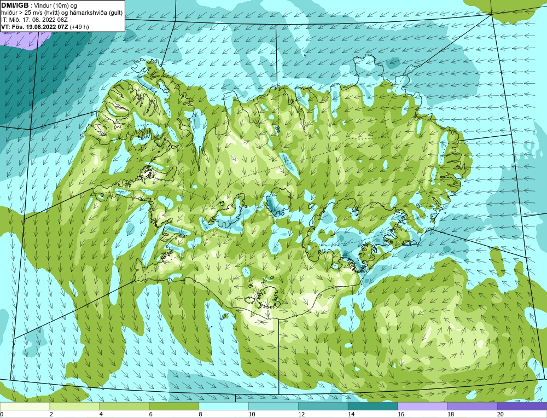
Task: Click the 18–20 m/s medium purple legend swatch
Action: pyautogui.click(x=473, y=407)
